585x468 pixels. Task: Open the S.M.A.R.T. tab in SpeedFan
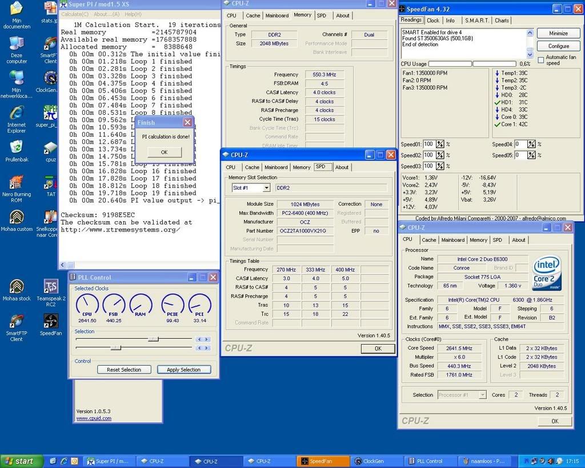pyautogui.click(x=476, y=21)
